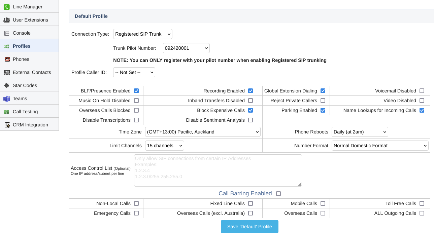434x236 pixels.
Task: Click the red Phones telephone icon
Action: [7, 59]
